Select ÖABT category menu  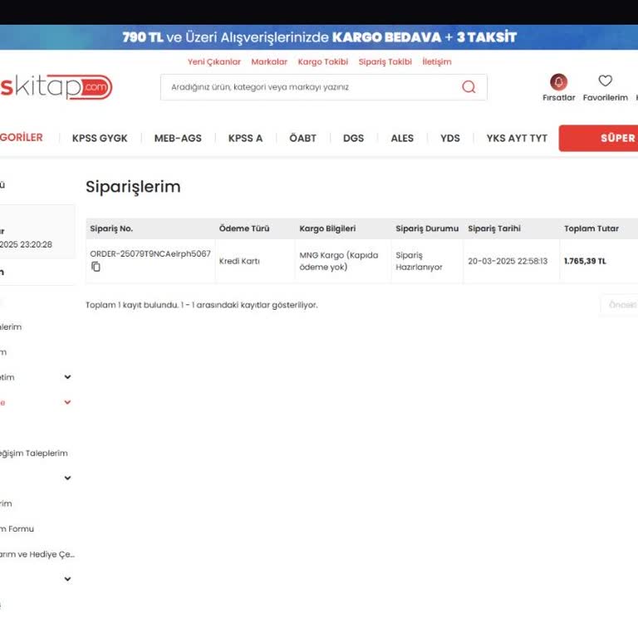(302, 139)
